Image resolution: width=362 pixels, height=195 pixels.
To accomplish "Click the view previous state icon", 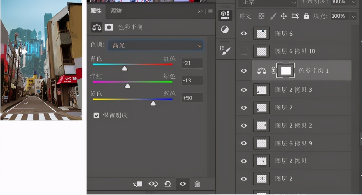I will tap(153, 184).
